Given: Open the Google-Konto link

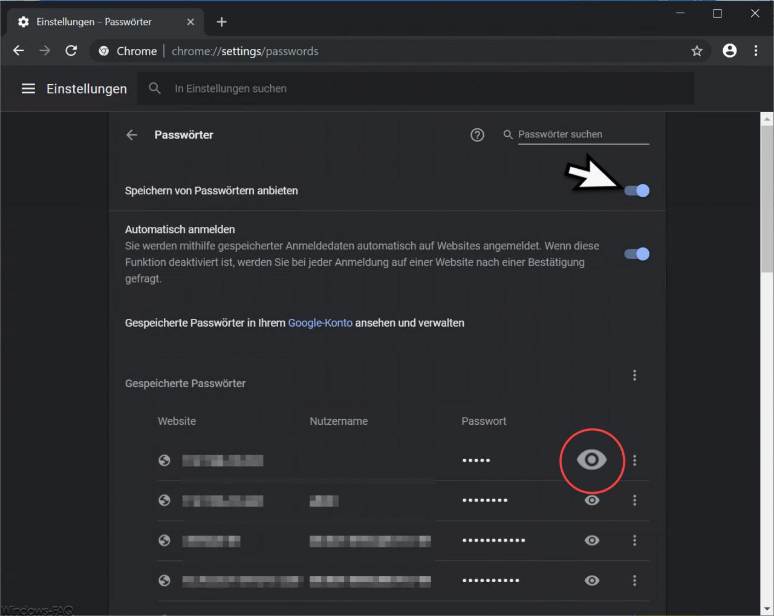Looking at the screenshot, I should (x=320, y=323).
